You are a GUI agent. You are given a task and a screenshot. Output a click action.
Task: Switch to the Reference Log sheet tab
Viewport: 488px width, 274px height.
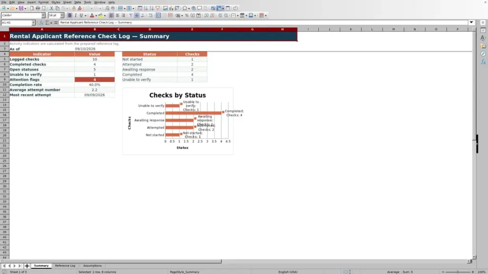(65, 265)
